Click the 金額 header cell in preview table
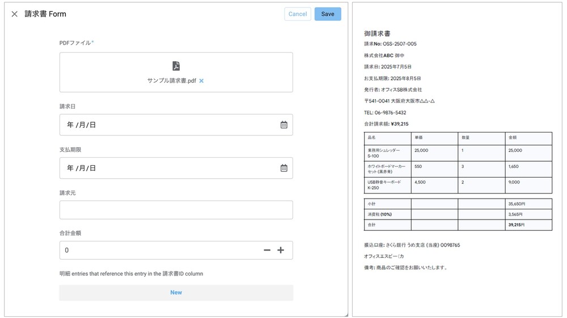Screen dimensions: 567x318 (x=513, y=137)
